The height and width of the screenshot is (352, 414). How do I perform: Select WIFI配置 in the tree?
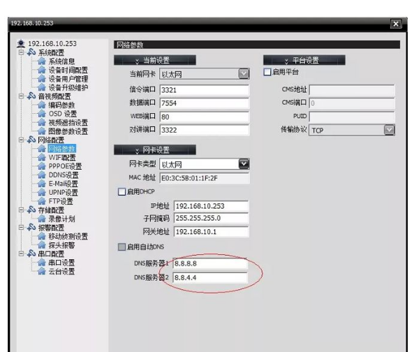click(x=62, y=158)
